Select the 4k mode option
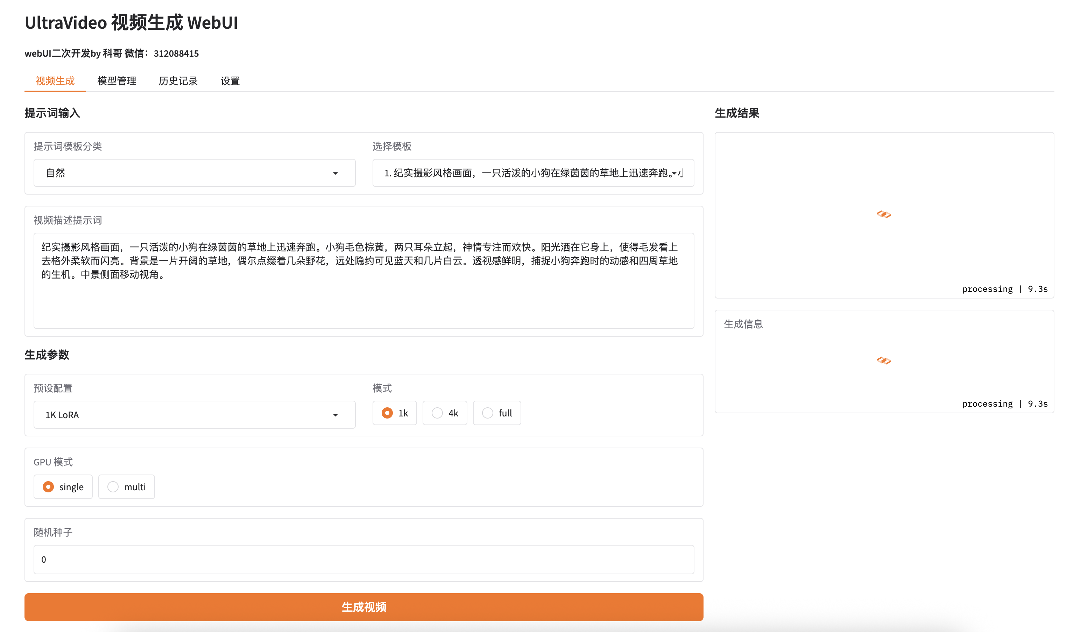 pyautogui.click(x=437, y=413)
